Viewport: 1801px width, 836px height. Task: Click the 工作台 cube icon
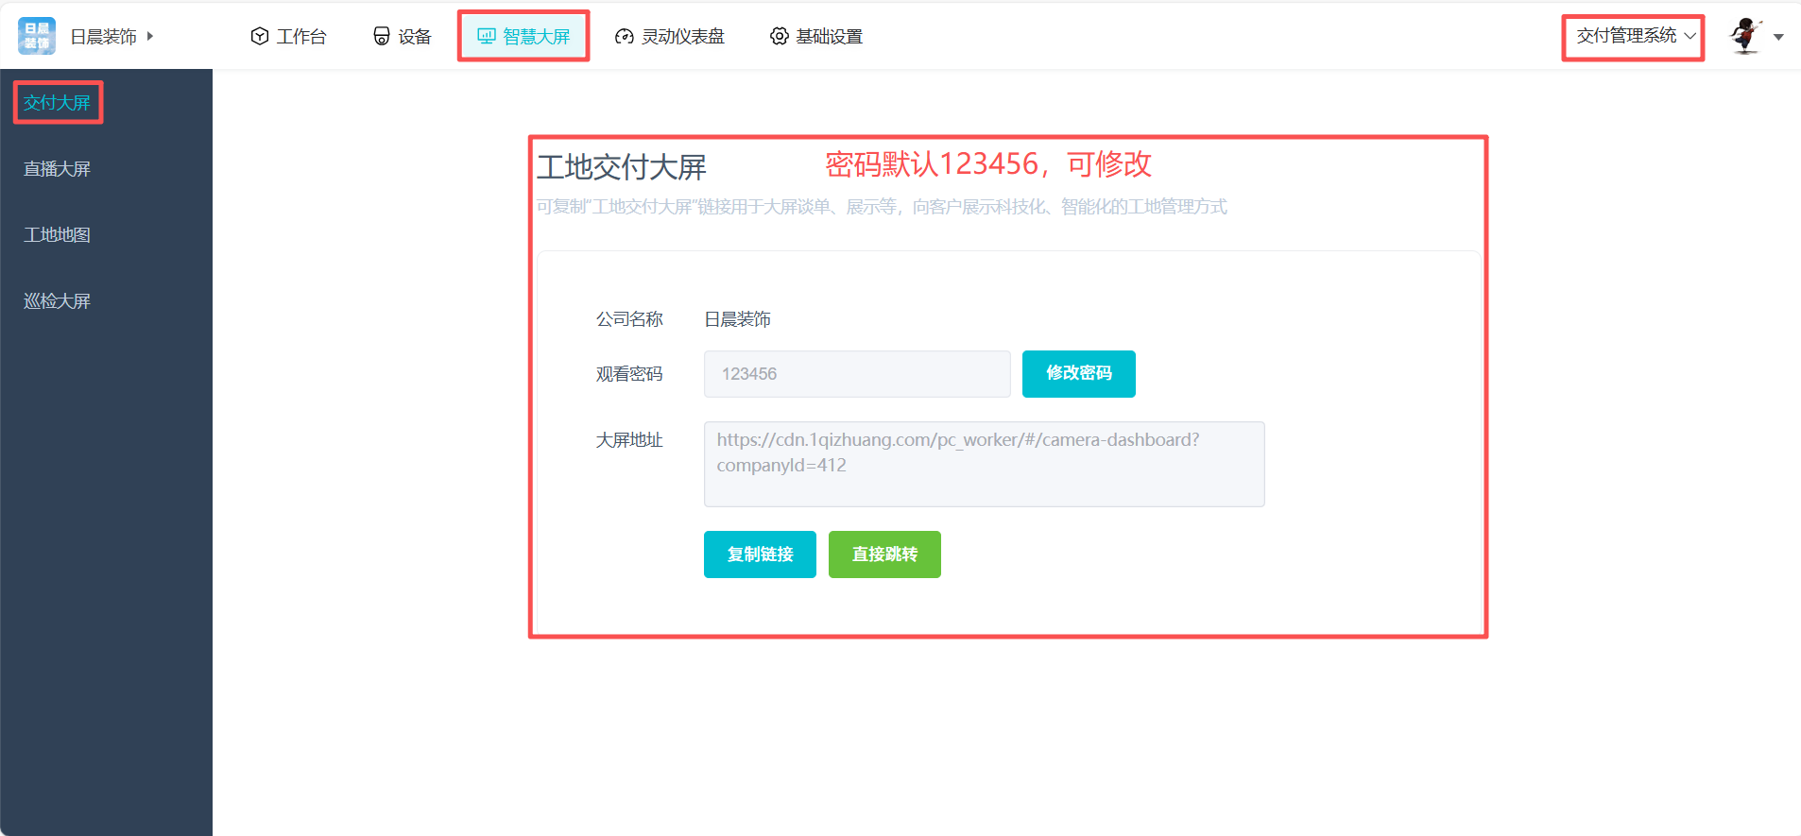pyautogui.click(x=259, y=36)
